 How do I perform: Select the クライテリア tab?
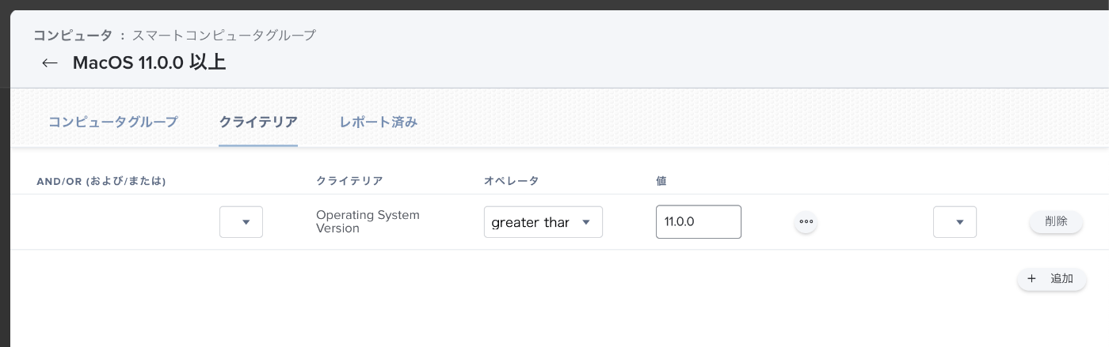[258, 122]
